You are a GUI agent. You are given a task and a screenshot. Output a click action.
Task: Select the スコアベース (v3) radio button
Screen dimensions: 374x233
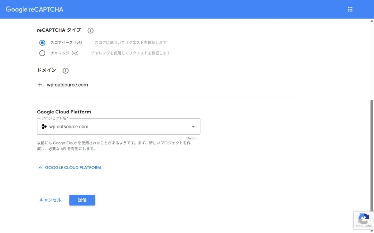[x=42, y=43]
